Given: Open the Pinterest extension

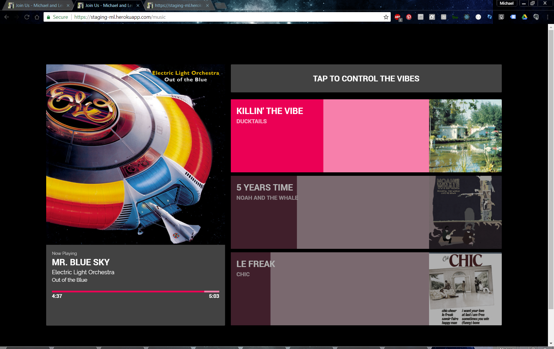Looking at the screenshot, I should (409, 17).
